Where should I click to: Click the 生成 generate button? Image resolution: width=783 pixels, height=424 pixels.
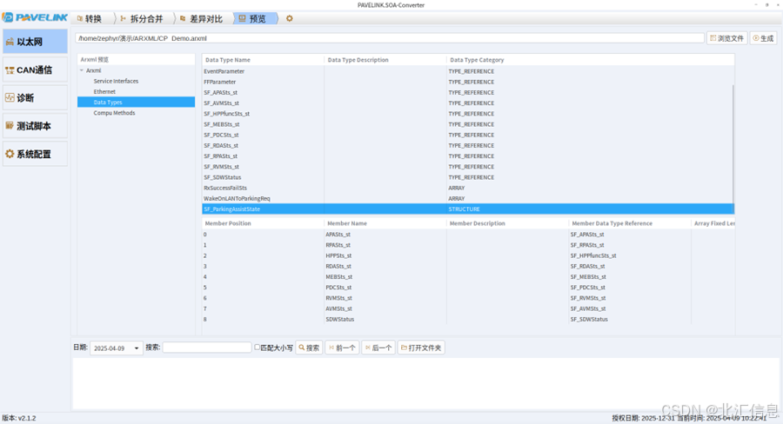pyautogui.click(x=764, y=38)
